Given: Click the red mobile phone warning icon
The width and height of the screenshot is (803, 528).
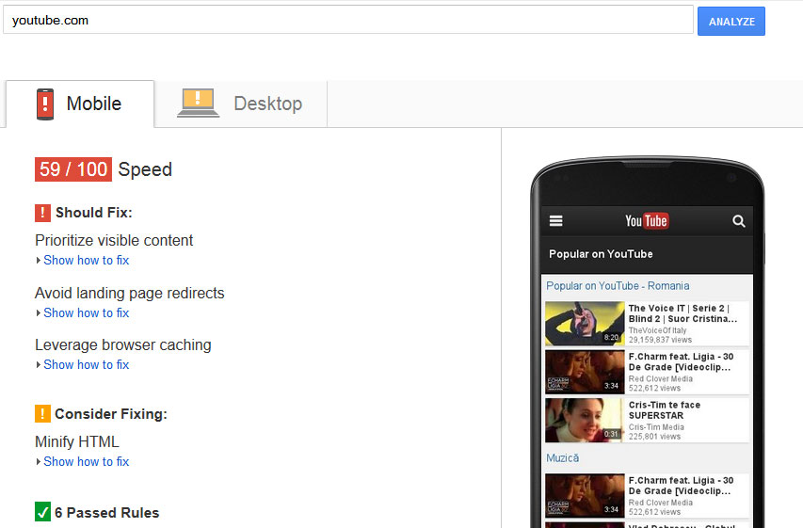Looking at the screenshot, I should (x=45, y=104).
